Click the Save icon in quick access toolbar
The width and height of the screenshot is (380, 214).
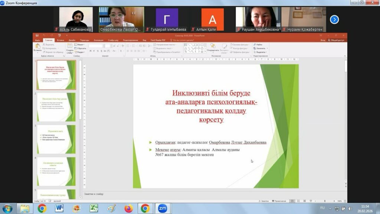click(x=37, y=36)
